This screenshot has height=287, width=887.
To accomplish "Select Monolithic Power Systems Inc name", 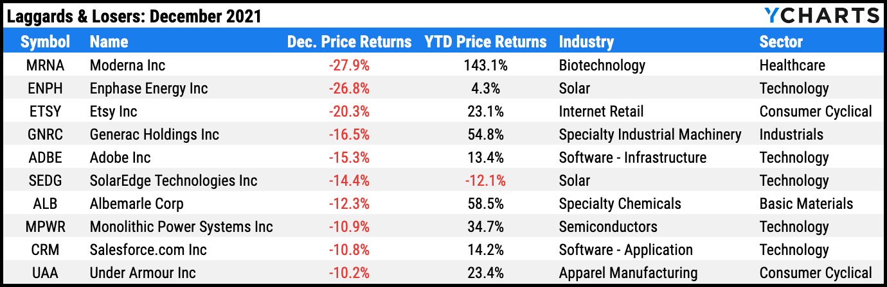I will point(181,227).
